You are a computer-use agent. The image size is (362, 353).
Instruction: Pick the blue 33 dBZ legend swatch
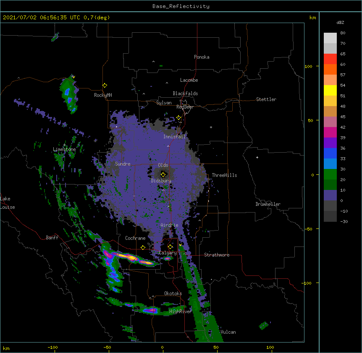pos(330,153)
